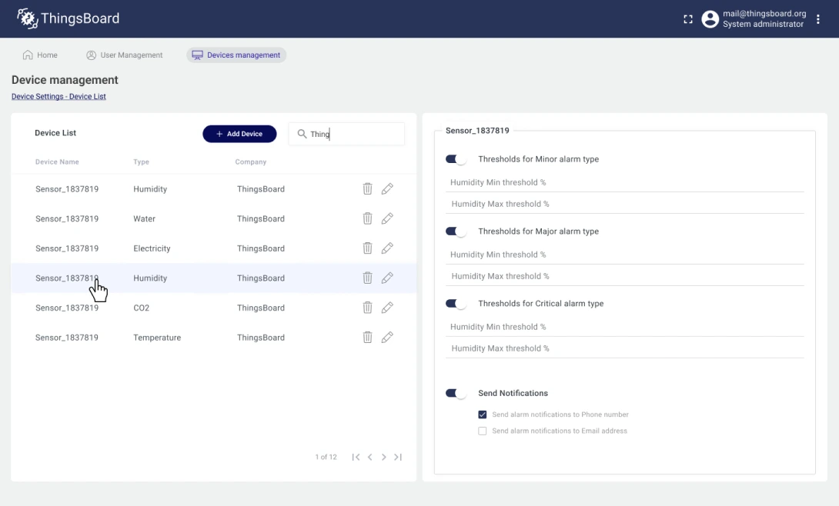Click trash icon for CO2 sensor
This screenshot has height=506, width=839.
click(367, 308)
